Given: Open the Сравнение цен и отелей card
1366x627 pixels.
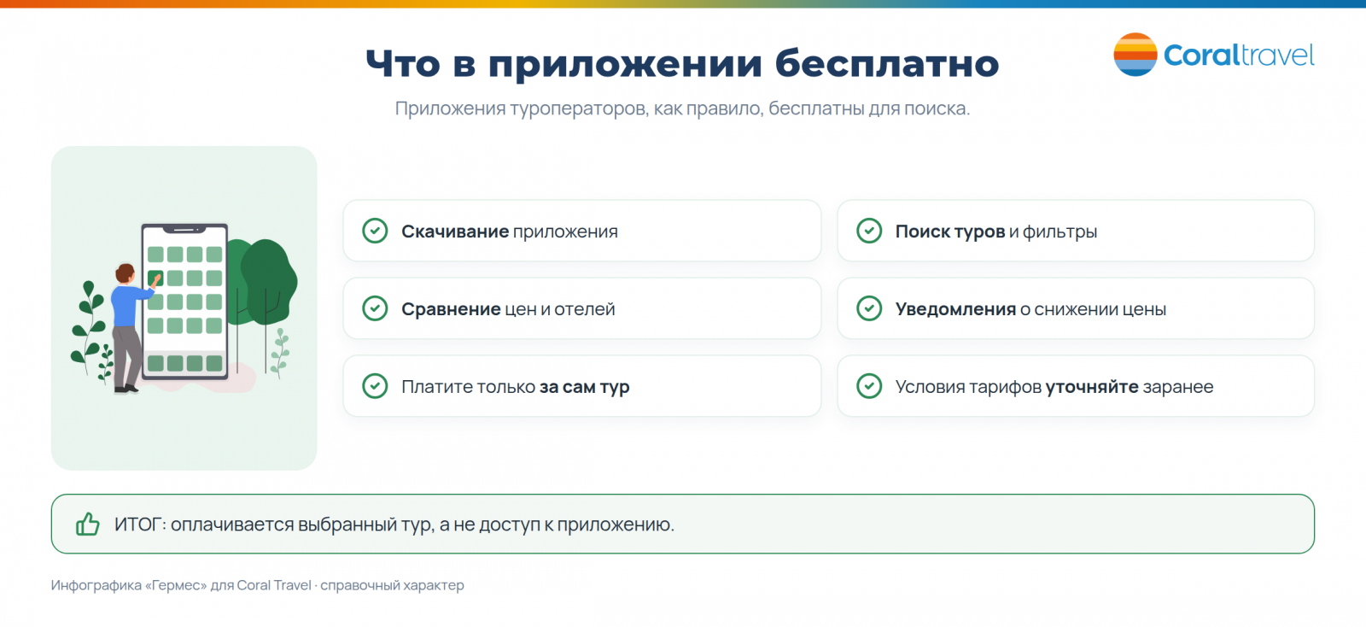Looking at the screenshot, I should coord(582,308).
